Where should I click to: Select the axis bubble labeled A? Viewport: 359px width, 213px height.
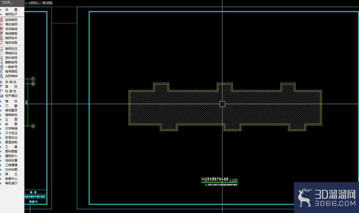[x=33, y=126]
